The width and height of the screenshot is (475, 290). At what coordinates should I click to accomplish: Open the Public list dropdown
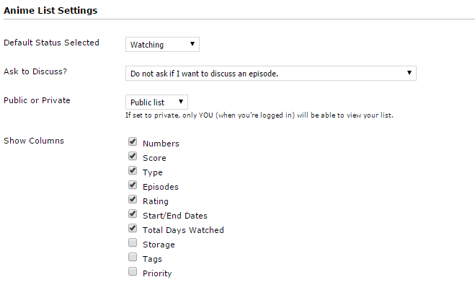(156, 102)
